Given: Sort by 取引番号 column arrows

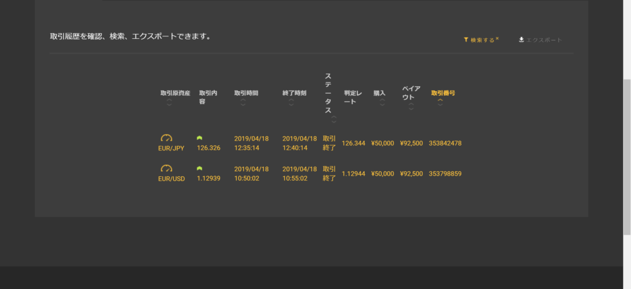Looking at the screenshot, I should [440, 103].
